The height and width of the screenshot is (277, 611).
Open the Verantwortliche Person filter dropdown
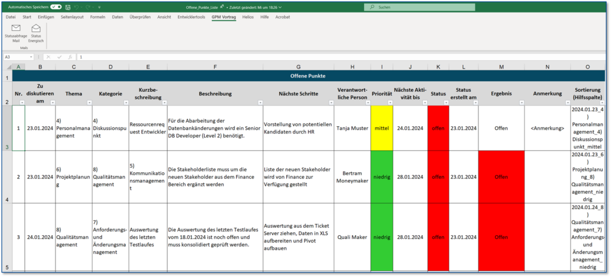click(x=368, y=102)
